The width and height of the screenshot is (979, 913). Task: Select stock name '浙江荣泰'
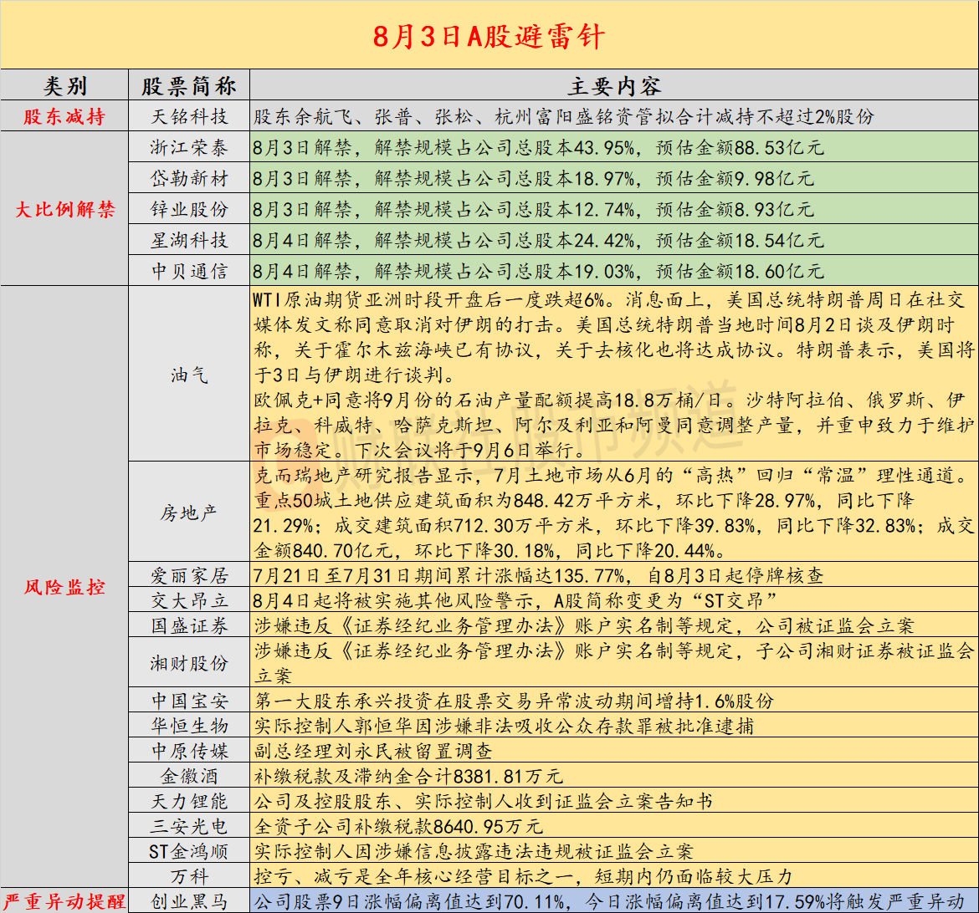189,147
